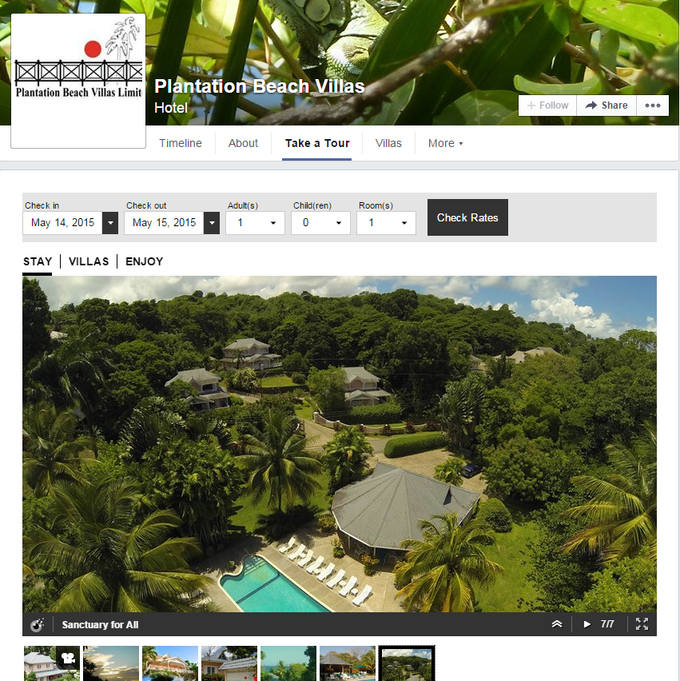Expand the Room(s) count dropdown
The image size is (680, 681).
(387, 223)
